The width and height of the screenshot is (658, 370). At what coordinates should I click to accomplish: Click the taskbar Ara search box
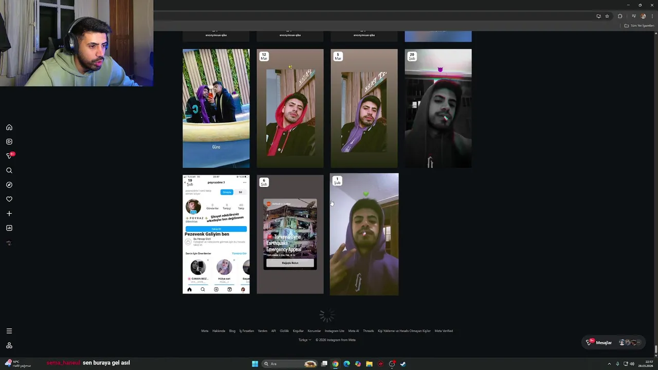pos(290,364)
